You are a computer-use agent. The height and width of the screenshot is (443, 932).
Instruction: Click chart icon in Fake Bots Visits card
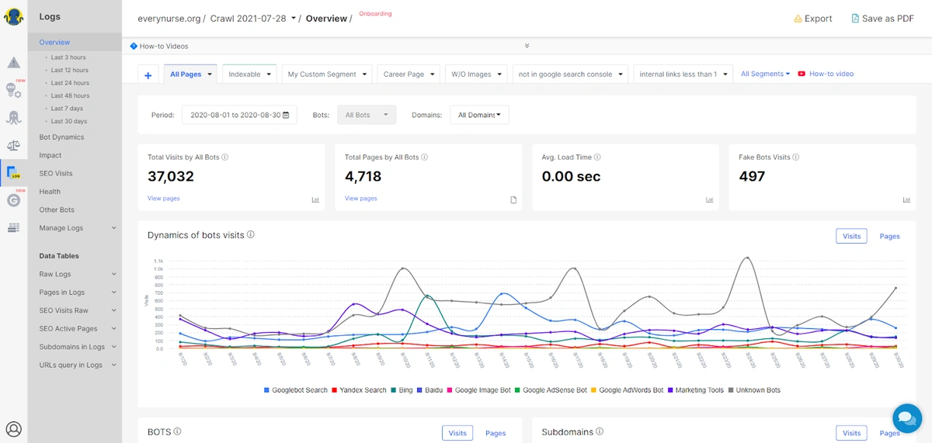coord(906,199)
